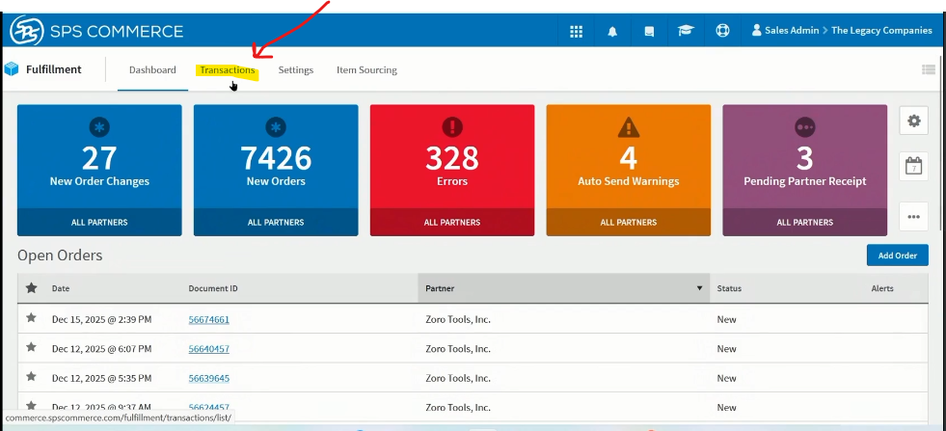Screen dimensions: 946x431
Task: Click the Open Orders heading
Action: (60, 256)
